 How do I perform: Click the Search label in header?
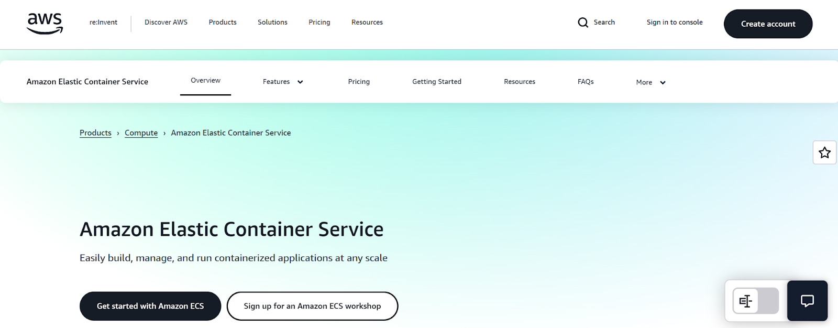tap(604, 23)
